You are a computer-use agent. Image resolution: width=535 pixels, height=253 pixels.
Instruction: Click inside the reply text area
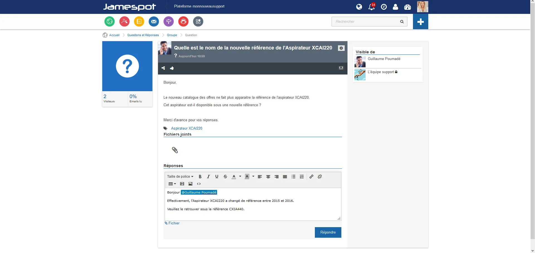click(253, 204)
